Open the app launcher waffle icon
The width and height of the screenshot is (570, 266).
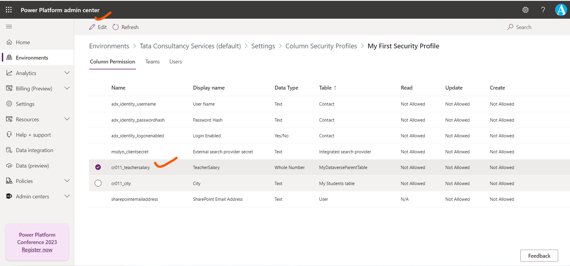(9, 10)
